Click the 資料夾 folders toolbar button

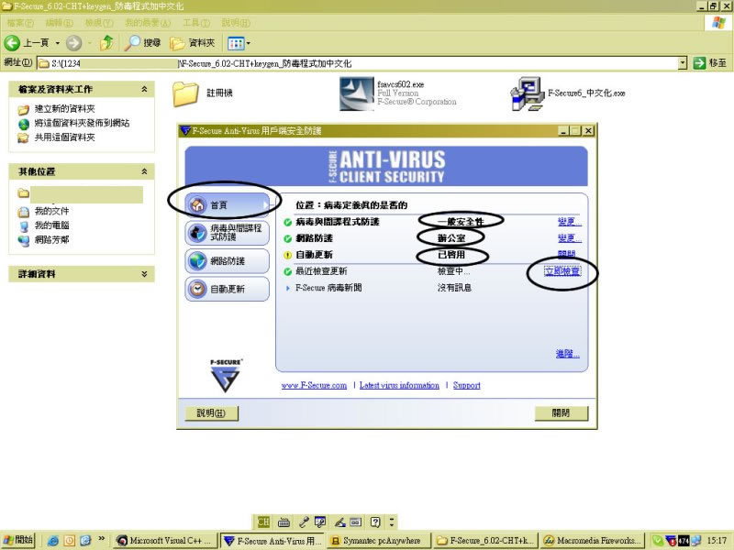(193, 43)
